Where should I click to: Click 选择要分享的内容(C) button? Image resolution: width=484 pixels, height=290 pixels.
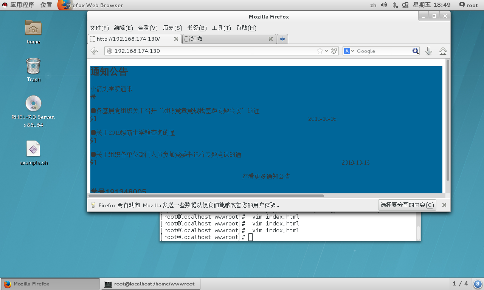click(407, 205)
